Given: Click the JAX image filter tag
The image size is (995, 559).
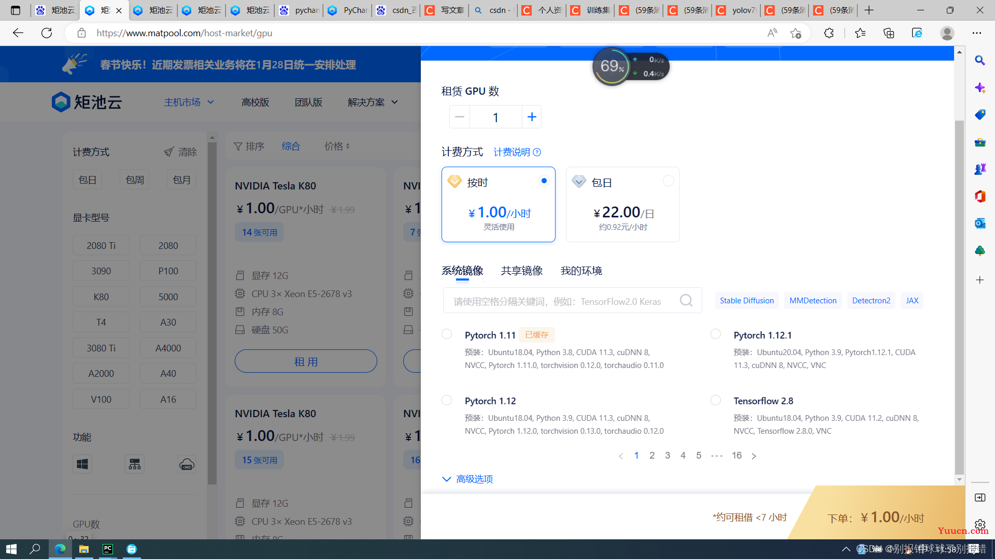Looking at the screenshot, I should coord(912,300).
